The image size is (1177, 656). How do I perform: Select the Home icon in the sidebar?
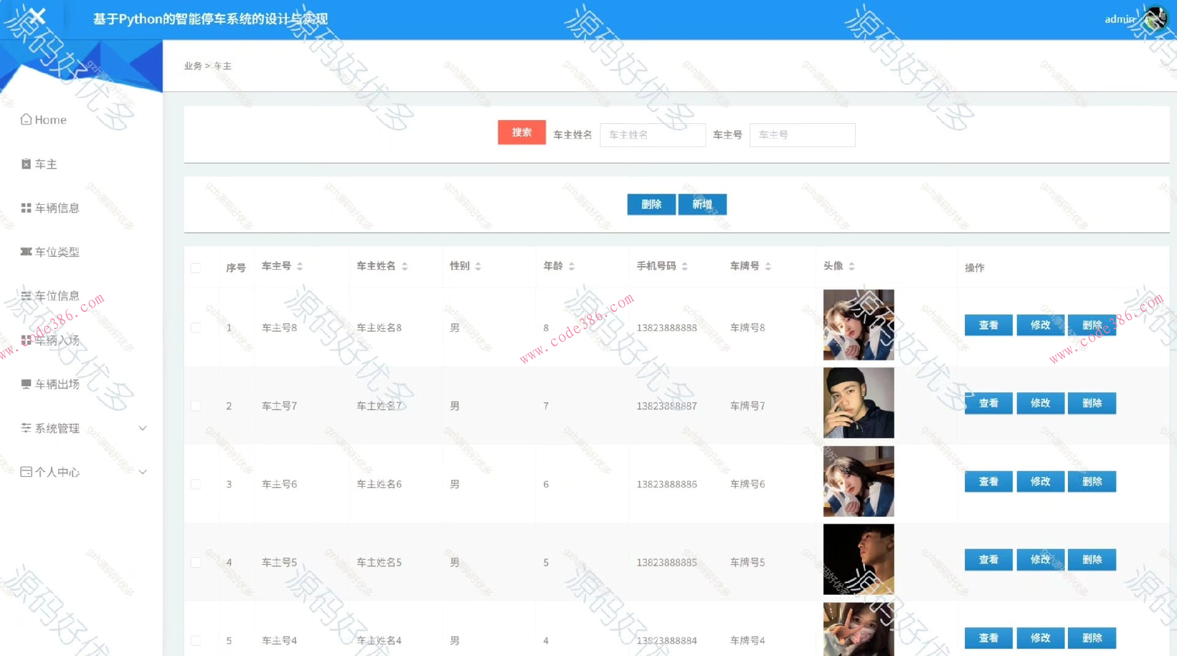pyautogui.click(x=26, y=120)
